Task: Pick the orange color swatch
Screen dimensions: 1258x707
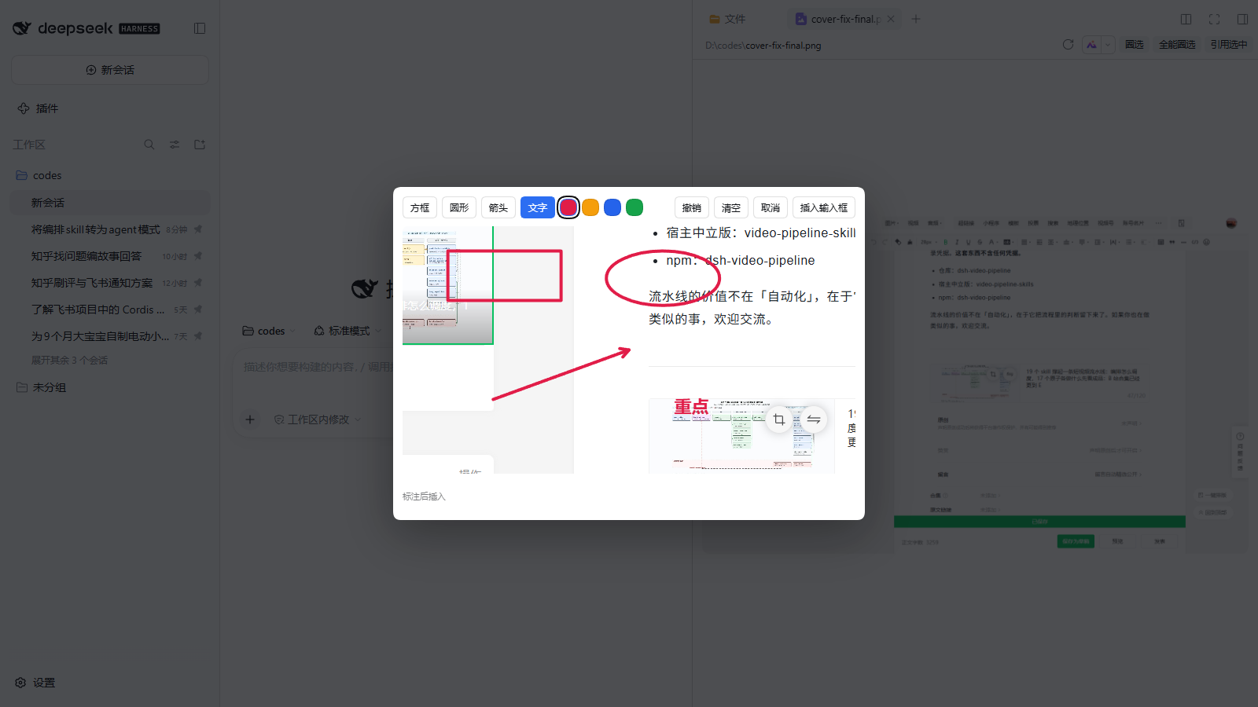Action: point(590,207)
